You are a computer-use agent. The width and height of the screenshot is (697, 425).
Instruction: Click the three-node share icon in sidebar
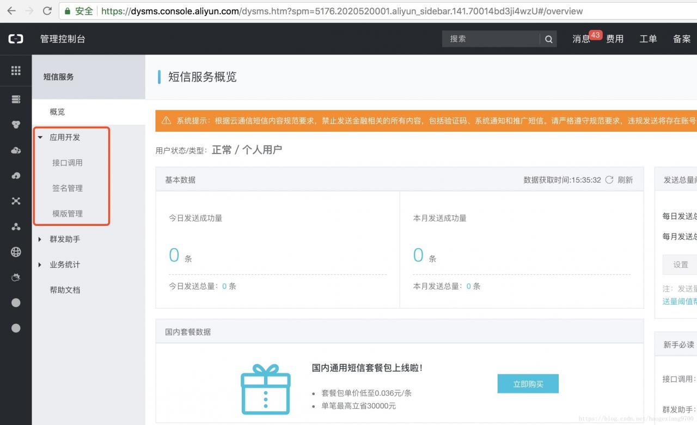pyautogui.click(x=16, y=226)
